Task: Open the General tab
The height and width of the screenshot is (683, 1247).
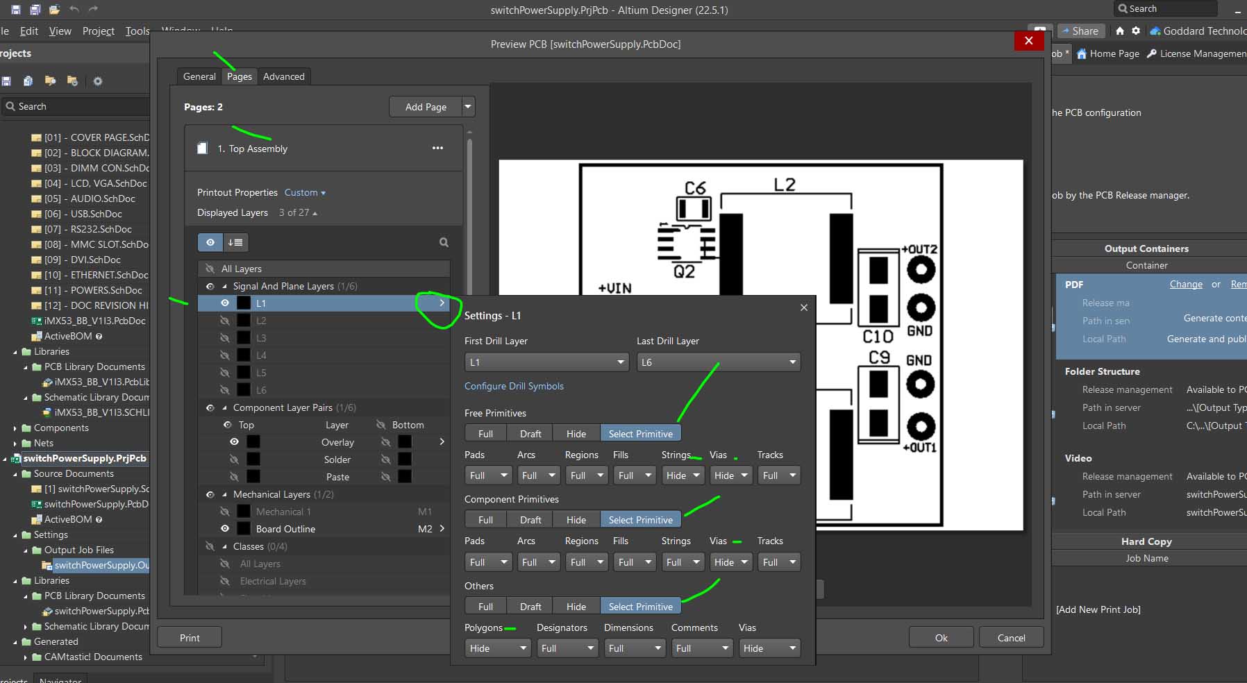Action: [199, 76]
